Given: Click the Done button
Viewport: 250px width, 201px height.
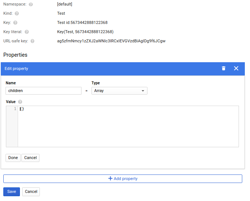Looking at the screenshot, I should (13, 158).
